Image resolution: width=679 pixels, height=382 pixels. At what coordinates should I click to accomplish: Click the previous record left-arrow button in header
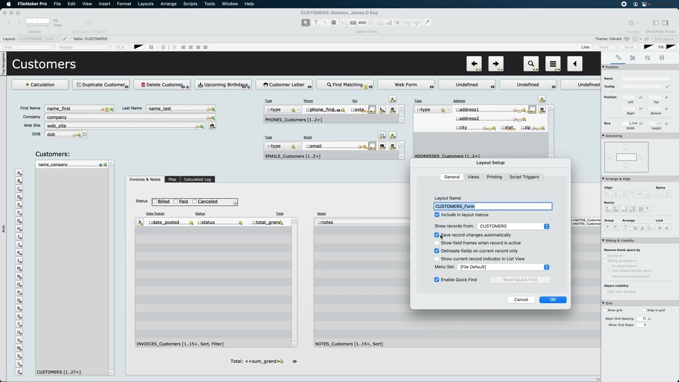tap(474, 64)
